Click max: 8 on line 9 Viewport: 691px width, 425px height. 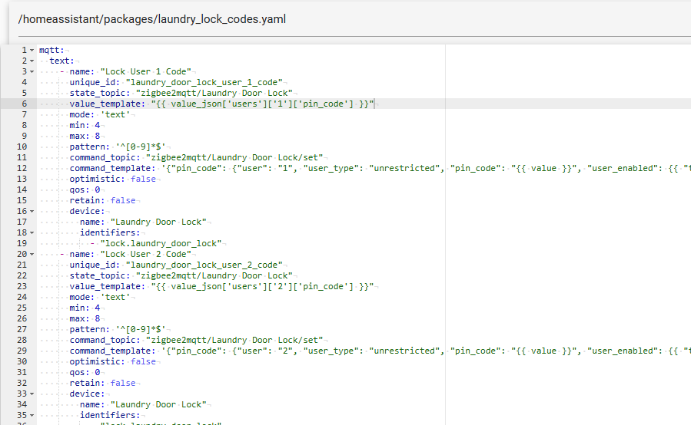point(85,136)
